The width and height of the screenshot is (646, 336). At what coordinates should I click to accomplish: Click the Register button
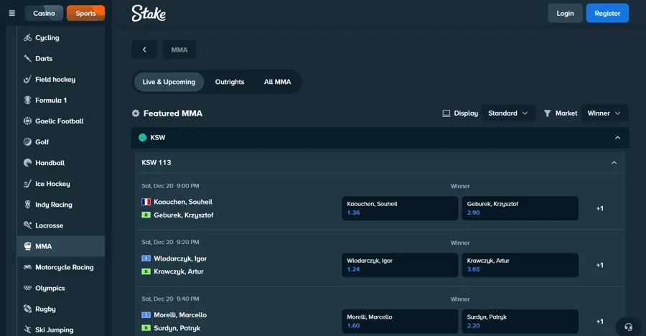click(607, 13)
